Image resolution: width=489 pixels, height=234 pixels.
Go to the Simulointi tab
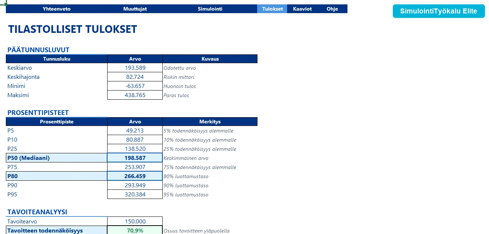coord(210,9)
